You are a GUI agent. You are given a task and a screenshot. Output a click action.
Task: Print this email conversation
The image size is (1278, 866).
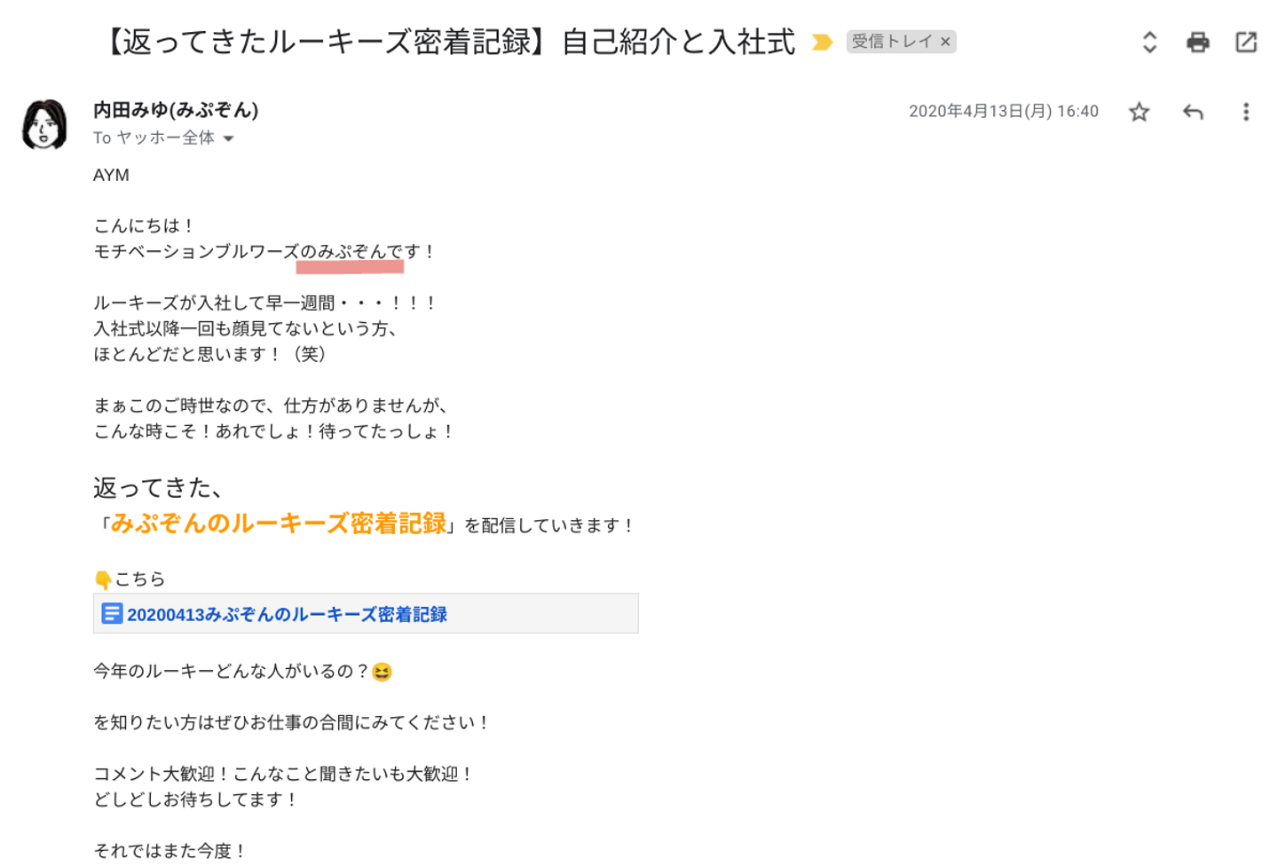(1198, 42)
